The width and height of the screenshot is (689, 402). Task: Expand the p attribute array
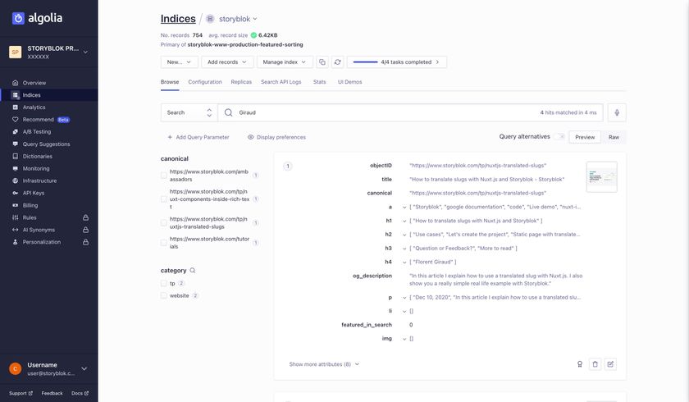point(404,298)
